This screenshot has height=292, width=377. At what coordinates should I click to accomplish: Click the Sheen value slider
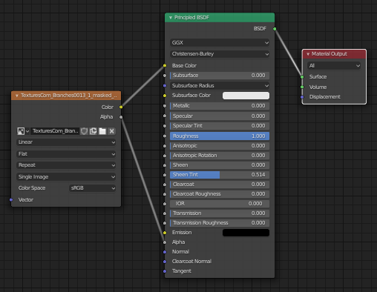point(220,165)
